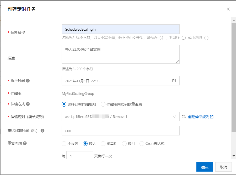The height and width of the screenshot is (175, 236).
Task: Click the 伸缩规则（简单规则） label
Action: pos(27,117)
